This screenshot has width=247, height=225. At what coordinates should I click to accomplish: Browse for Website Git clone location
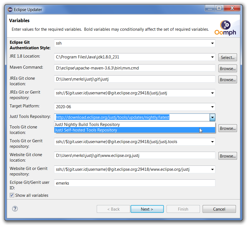[x=228, y=156]
